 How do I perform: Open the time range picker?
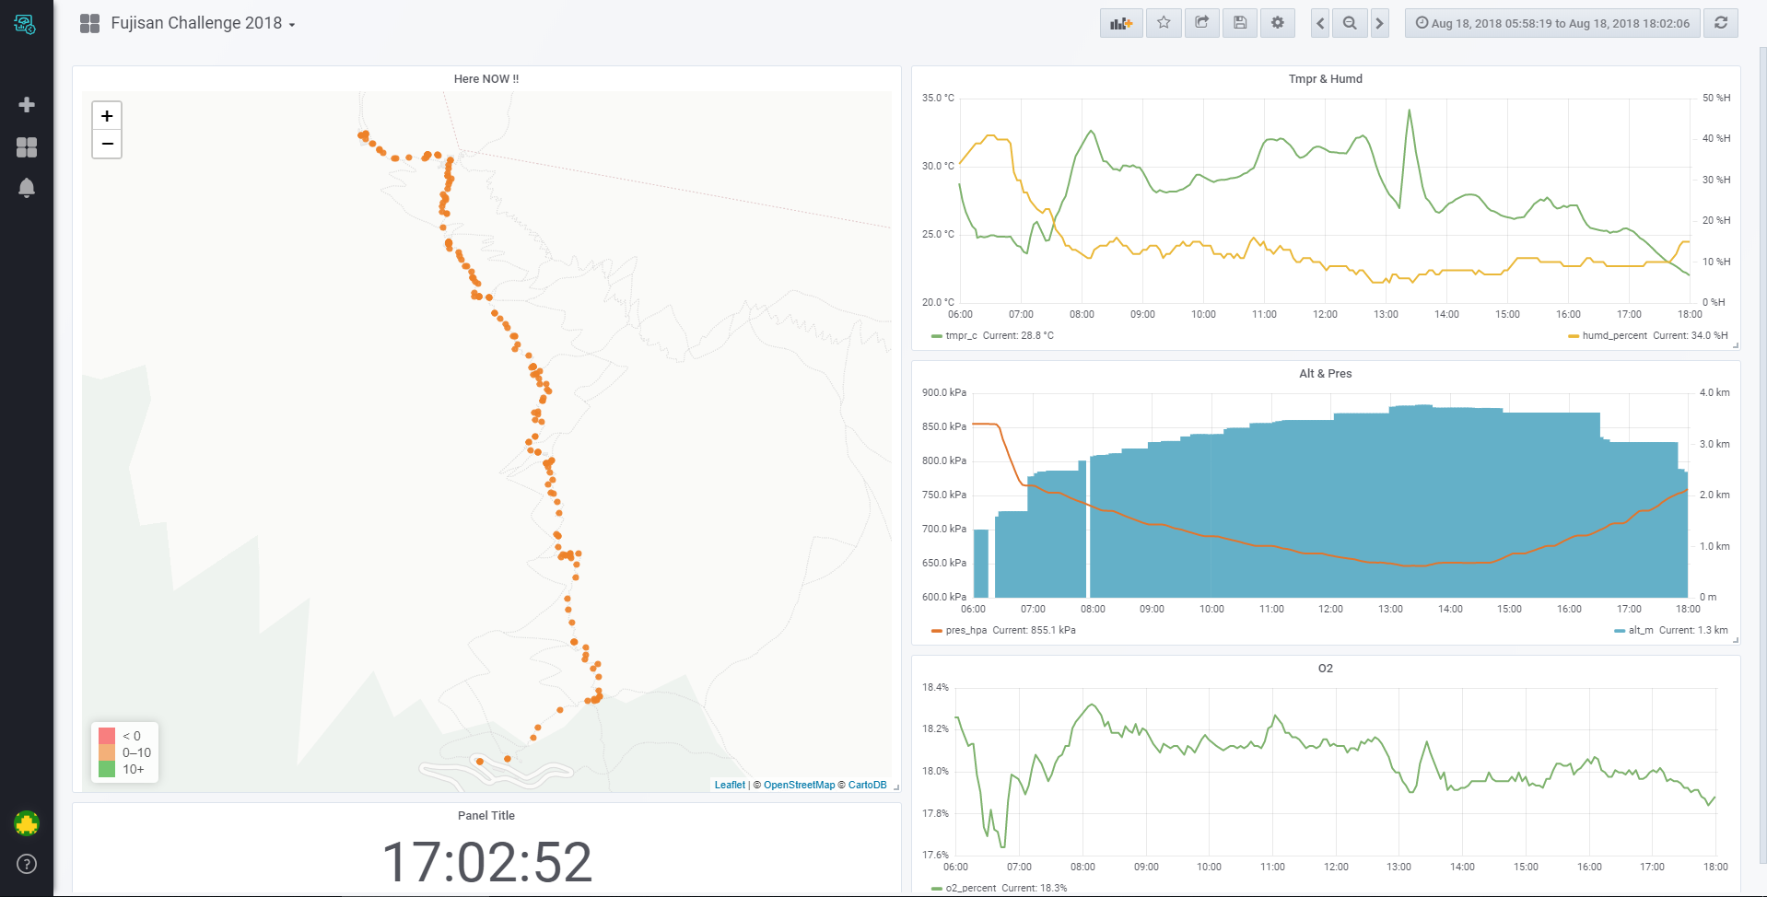click(1552, 23)
